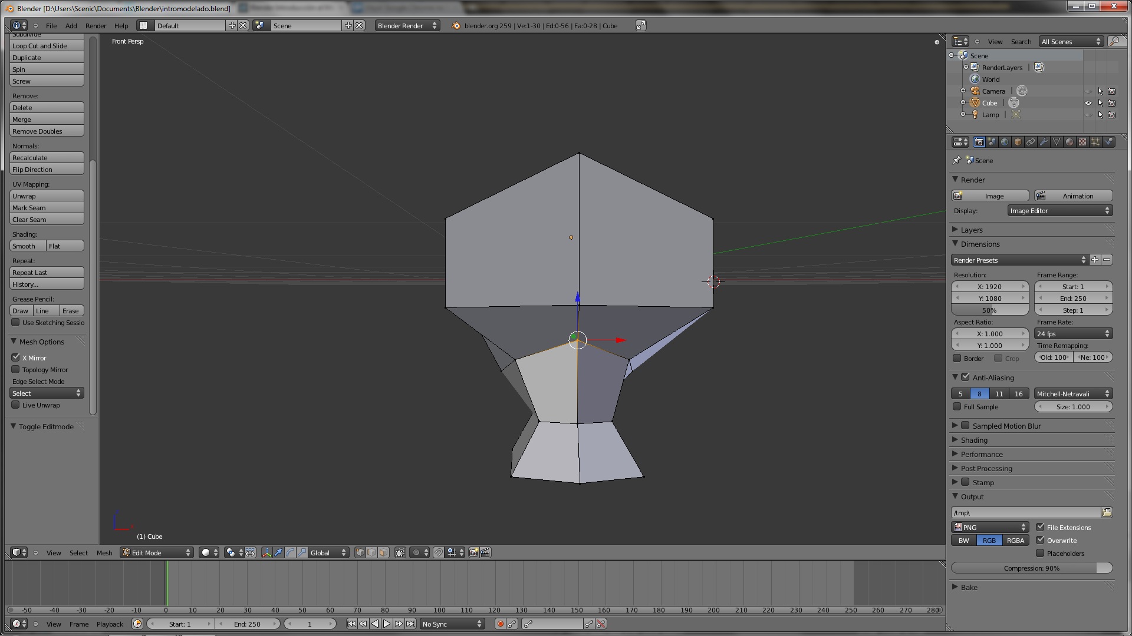The height and width of the screenshot is (636, 1132).
Task: Disable the X Mirror checkbox
Action: click(16, 357)
